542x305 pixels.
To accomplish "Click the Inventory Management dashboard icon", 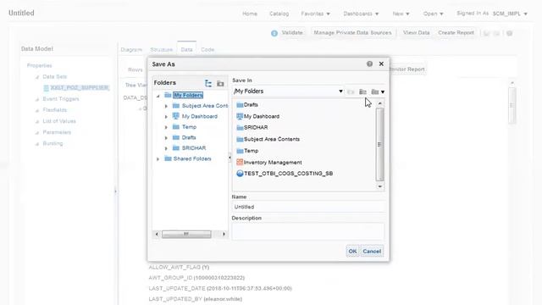I will (240, 162).
